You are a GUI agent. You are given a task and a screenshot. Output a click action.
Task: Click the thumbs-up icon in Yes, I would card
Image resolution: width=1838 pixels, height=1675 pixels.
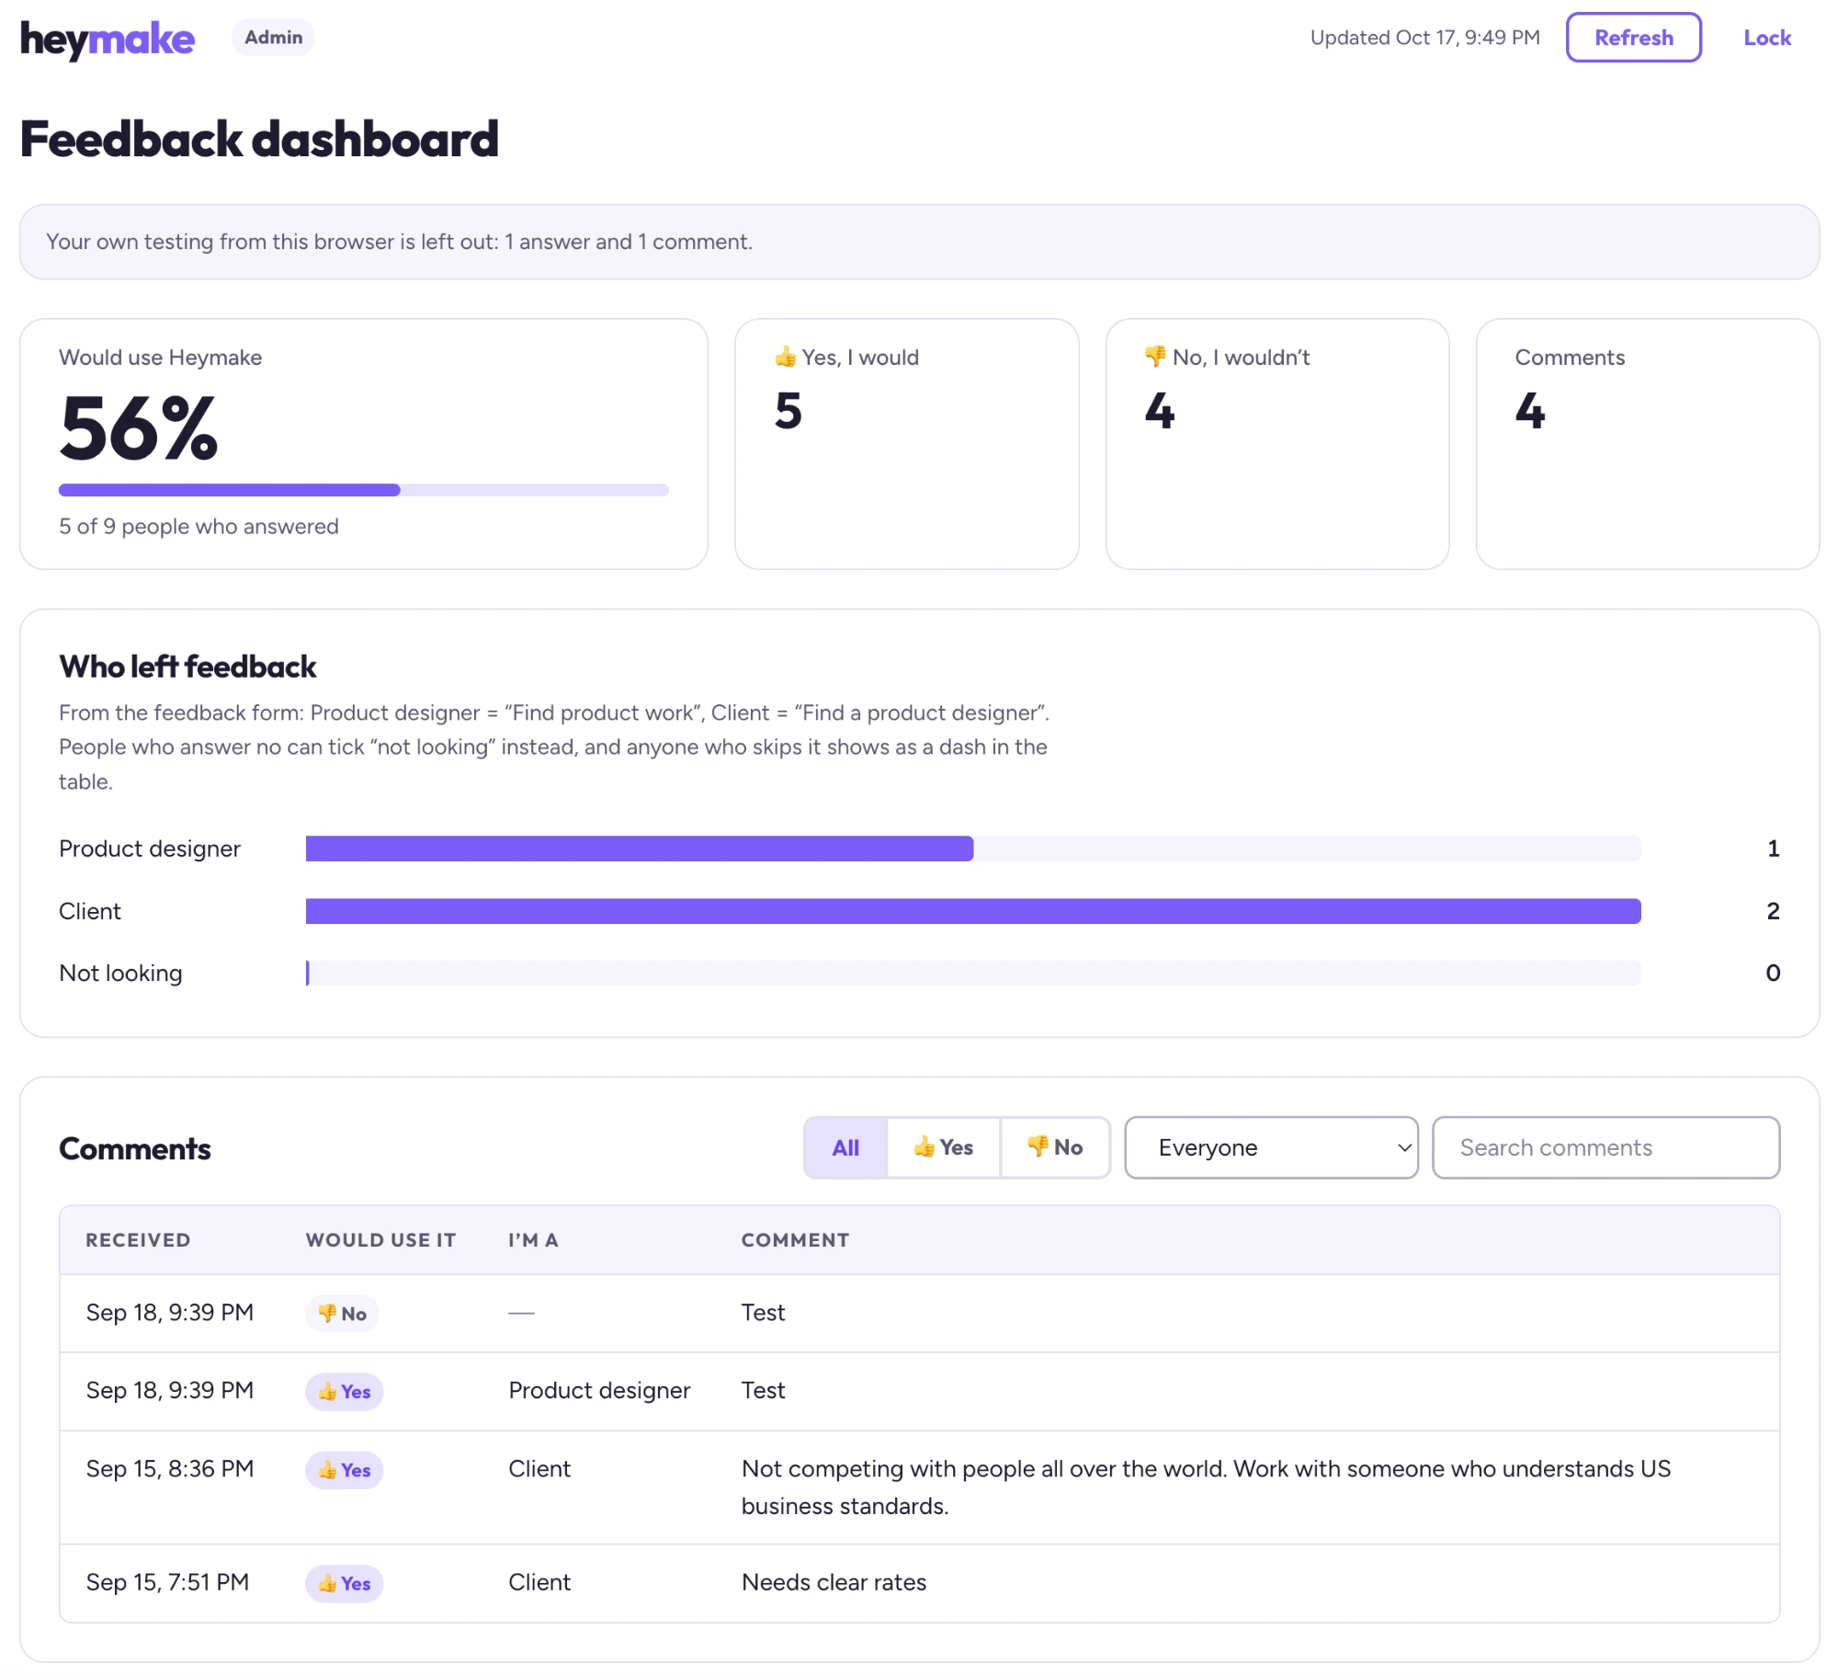click(x=785, y=357)
